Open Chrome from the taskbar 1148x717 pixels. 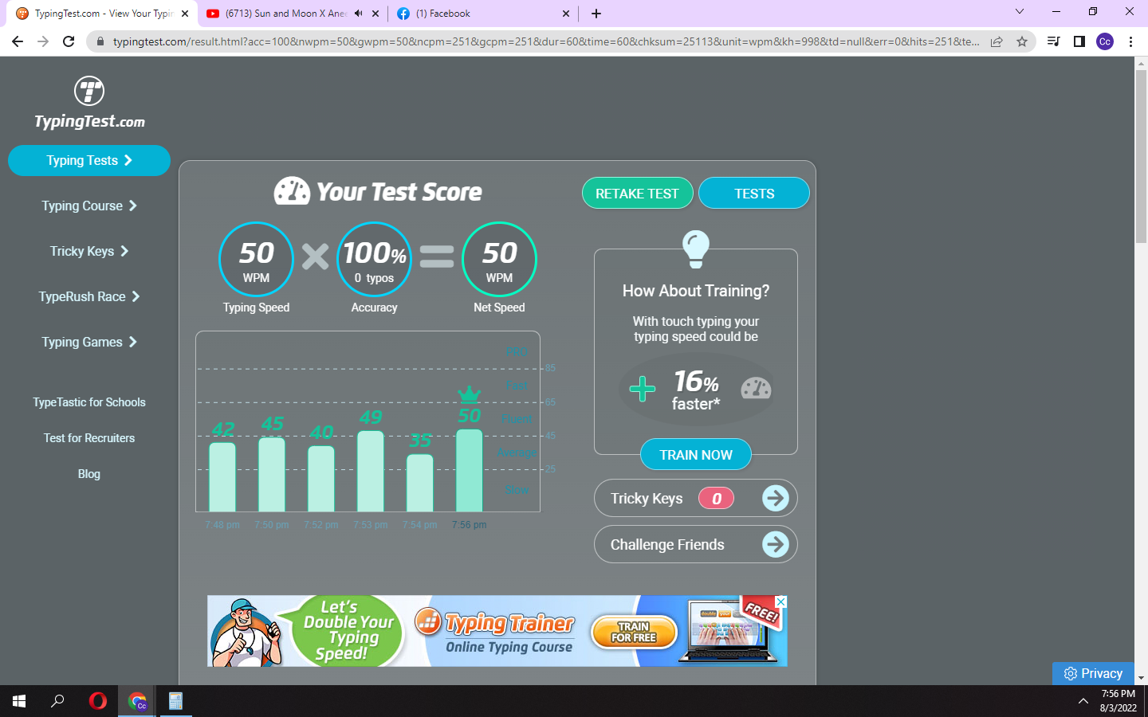(x=137, y=701)
